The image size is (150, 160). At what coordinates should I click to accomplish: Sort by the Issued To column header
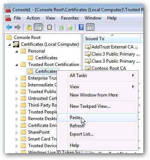click(x=112, y=38)
